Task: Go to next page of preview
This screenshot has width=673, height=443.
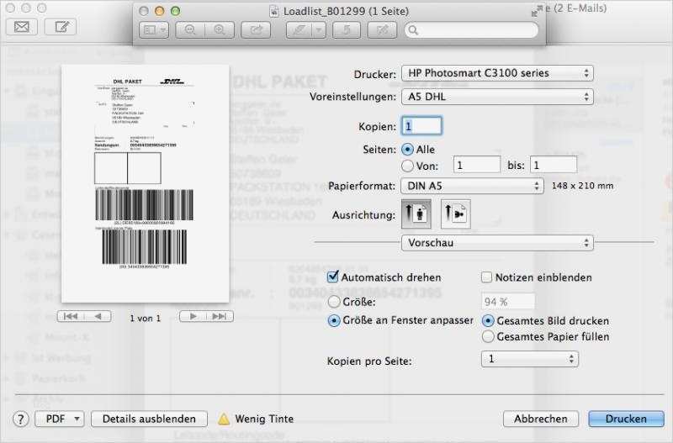Action: click(x=193, y=317)
